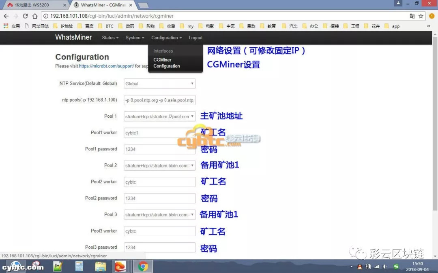Open BTC bookmark folder
The width and height of the screenshot is (438, 273).
coord(106,26)
